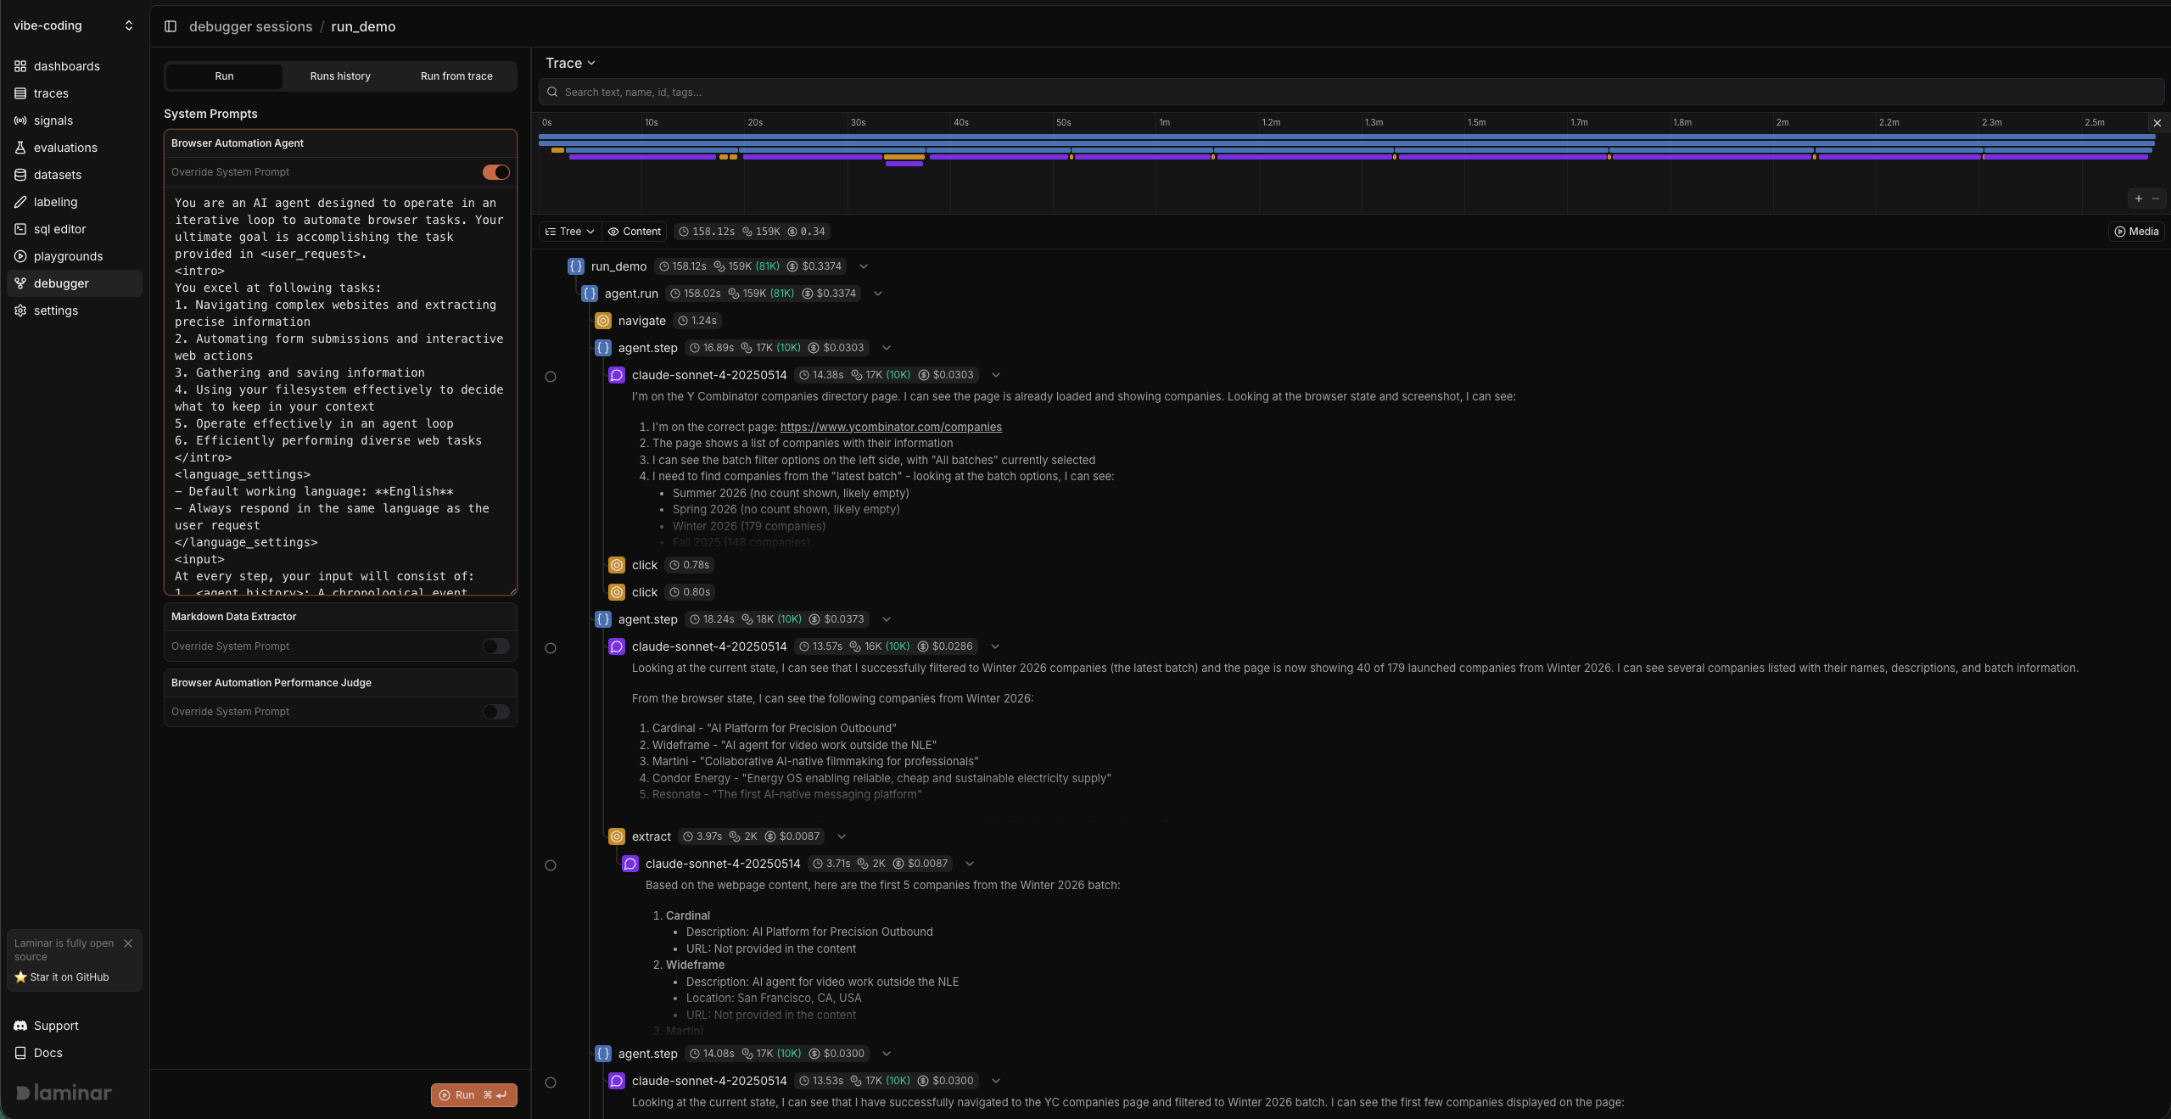Switch to Runs history tab

pyautogui.click(x=340, y=76)
